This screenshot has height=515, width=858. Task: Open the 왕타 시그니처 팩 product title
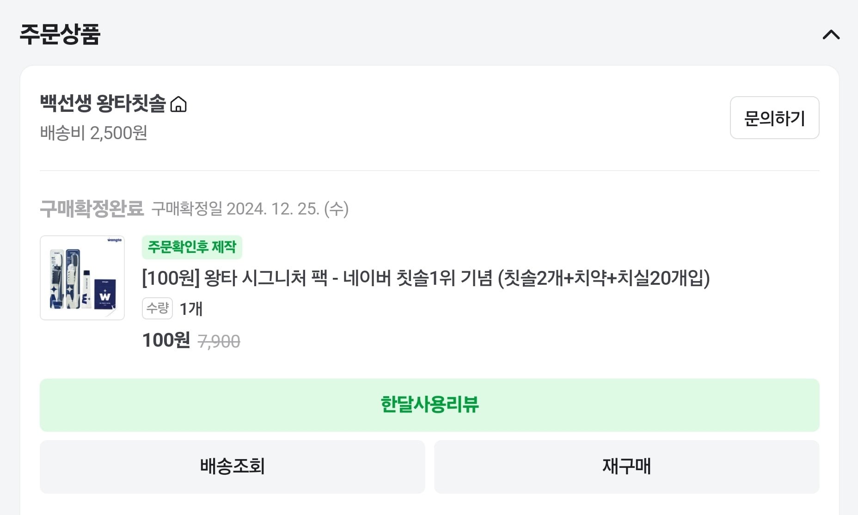[x=426, y=278]
